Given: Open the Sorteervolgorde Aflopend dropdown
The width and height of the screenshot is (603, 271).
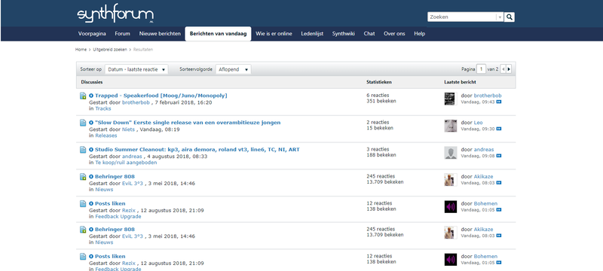Looking at the screenshot, I should click(x=234, y=69).
